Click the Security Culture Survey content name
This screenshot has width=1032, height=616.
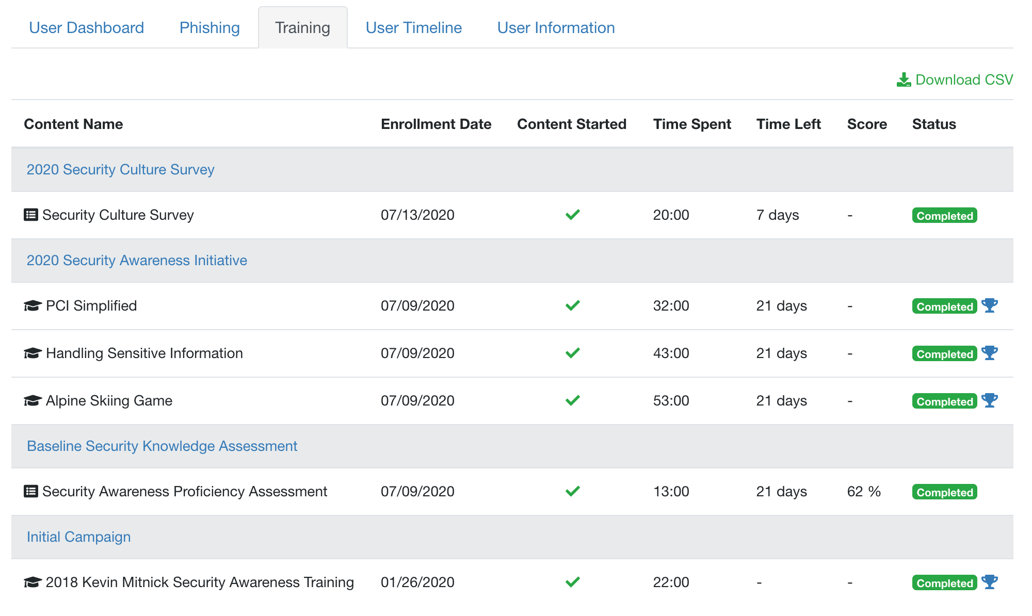click(118, 215)
